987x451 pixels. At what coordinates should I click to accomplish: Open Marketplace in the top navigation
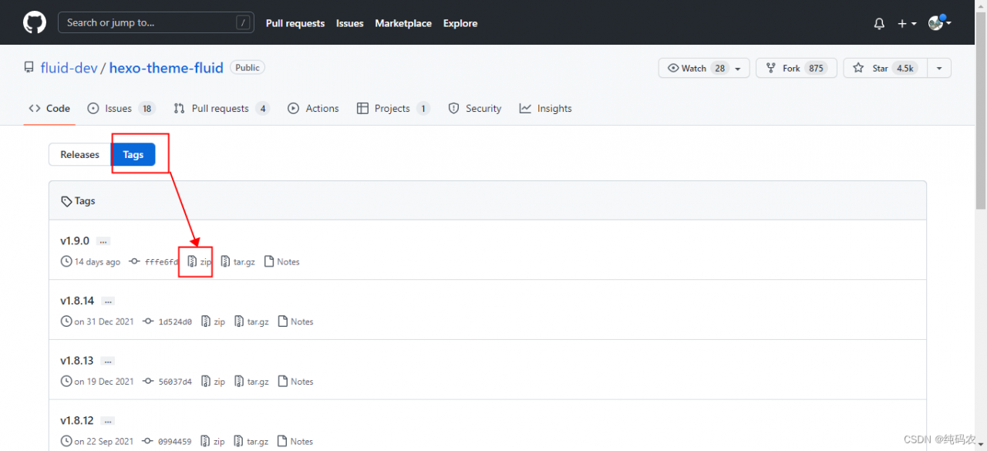click(x=403, y=23)
